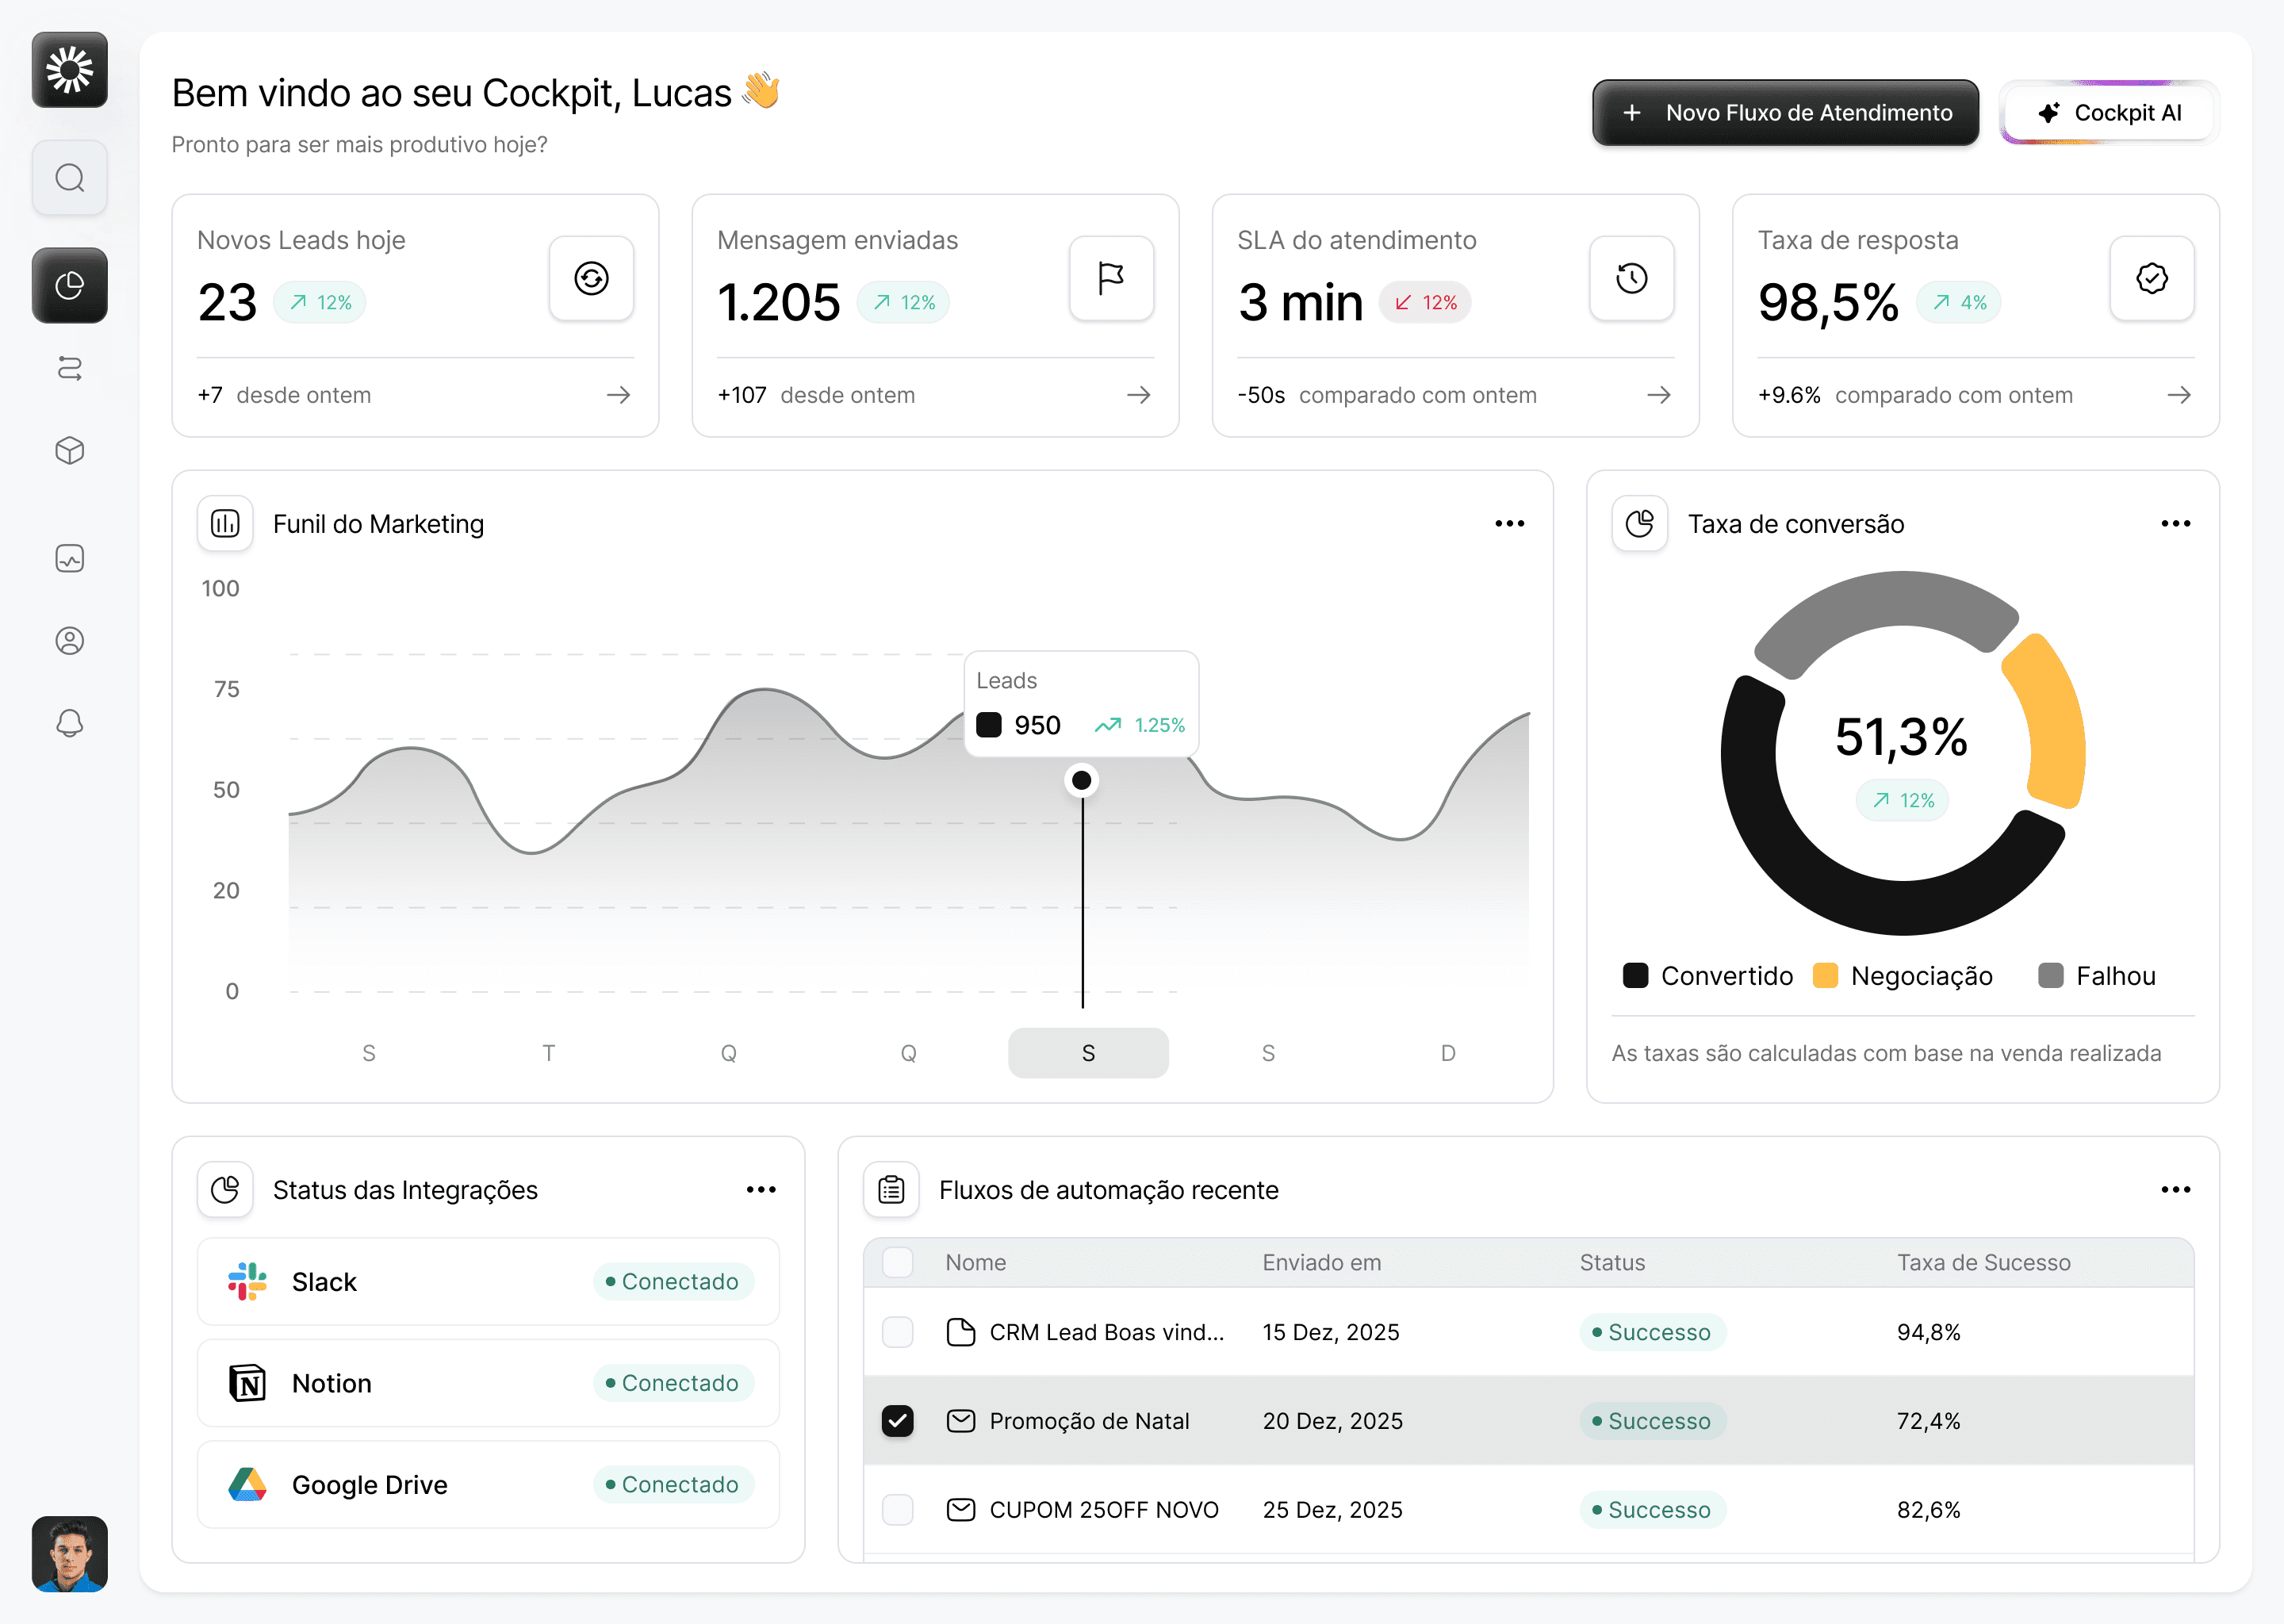Click the flows route icon in the sidebar
The image size is (2284, 1624).
[69, 368]
